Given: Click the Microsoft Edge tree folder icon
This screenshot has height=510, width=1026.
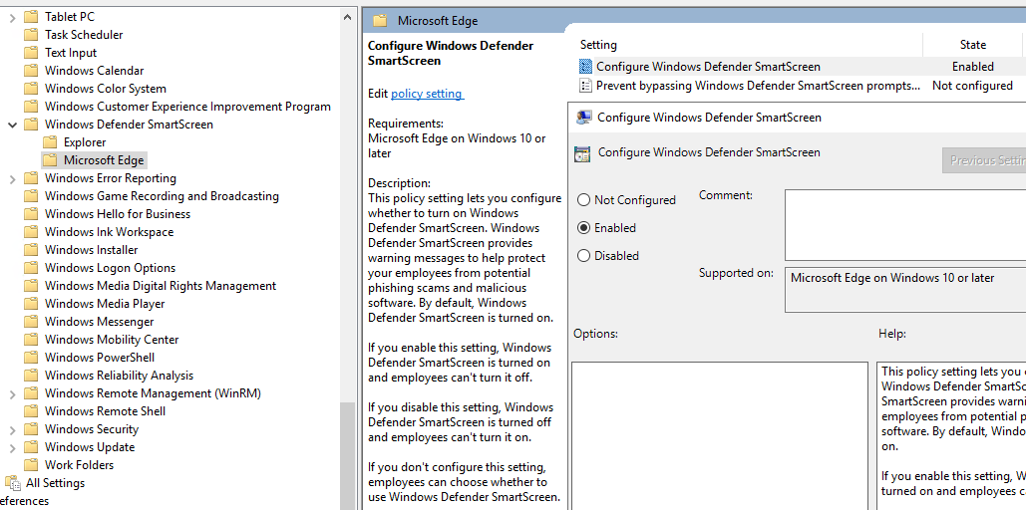Looking at the screenshot, I should [x=50, y=160].
